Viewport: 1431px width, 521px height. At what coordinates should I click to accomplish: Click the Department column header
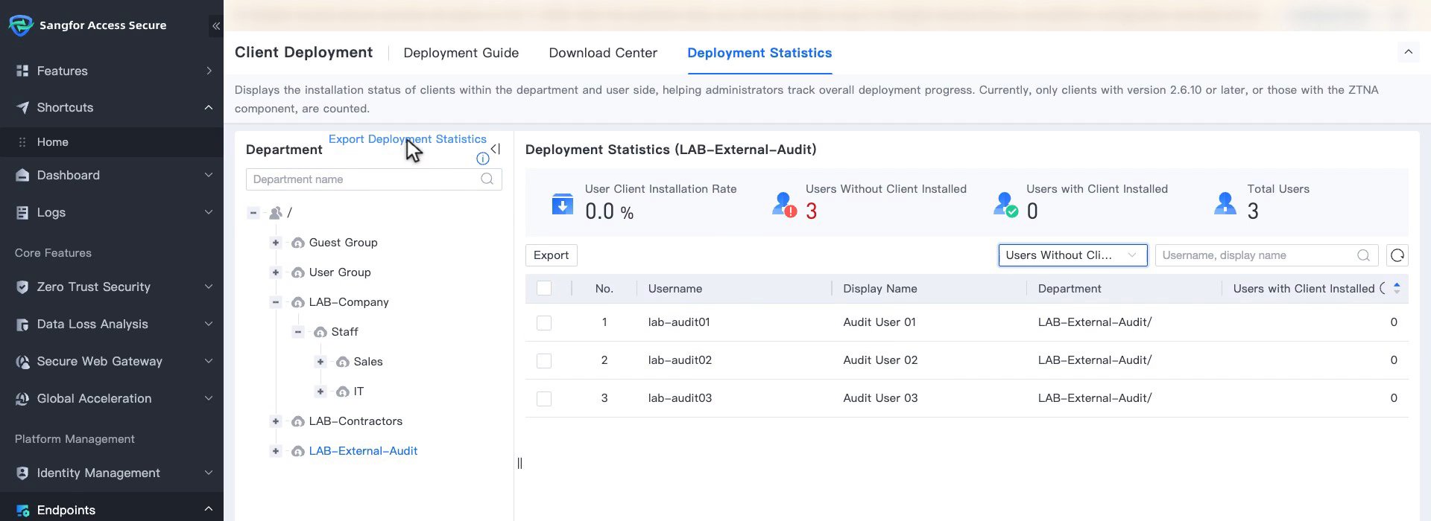pyautogui.click(x=1070, y=289)
